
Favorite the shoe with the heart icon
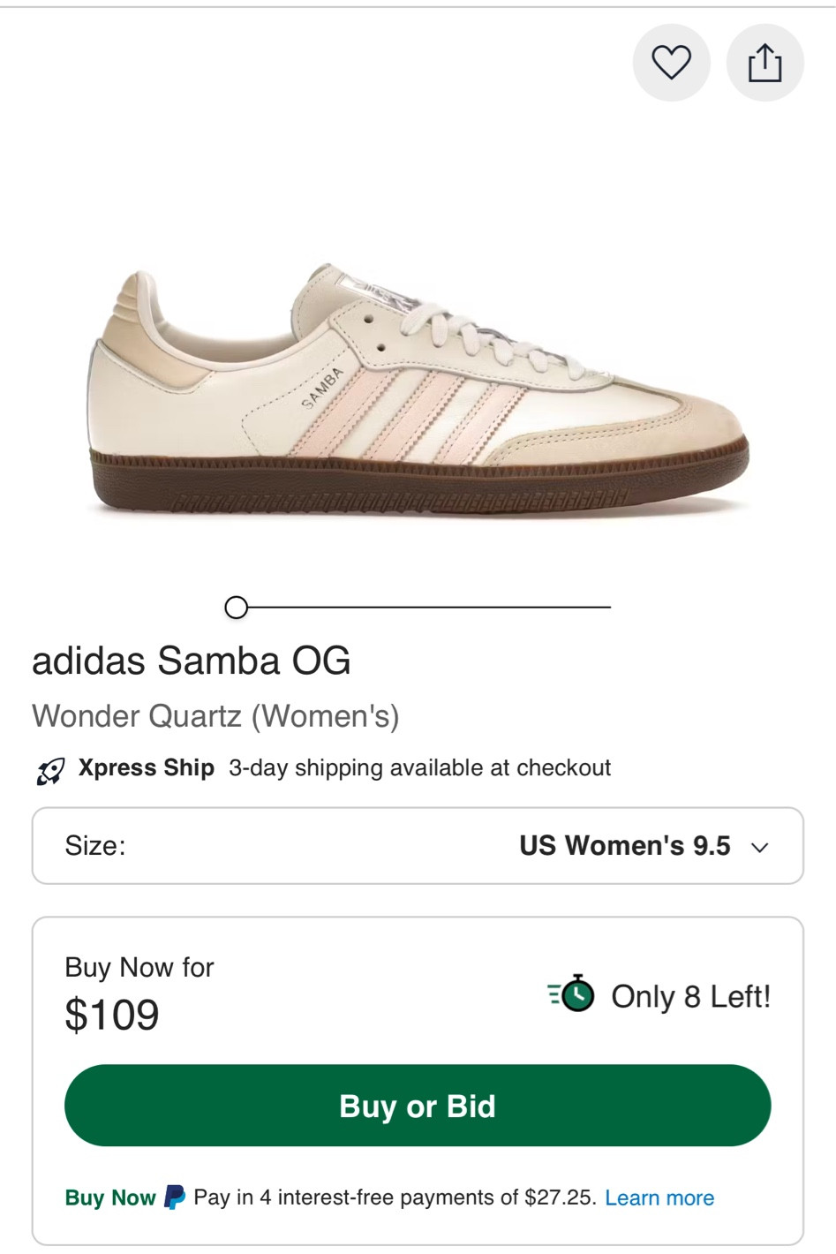click(671, 63)
